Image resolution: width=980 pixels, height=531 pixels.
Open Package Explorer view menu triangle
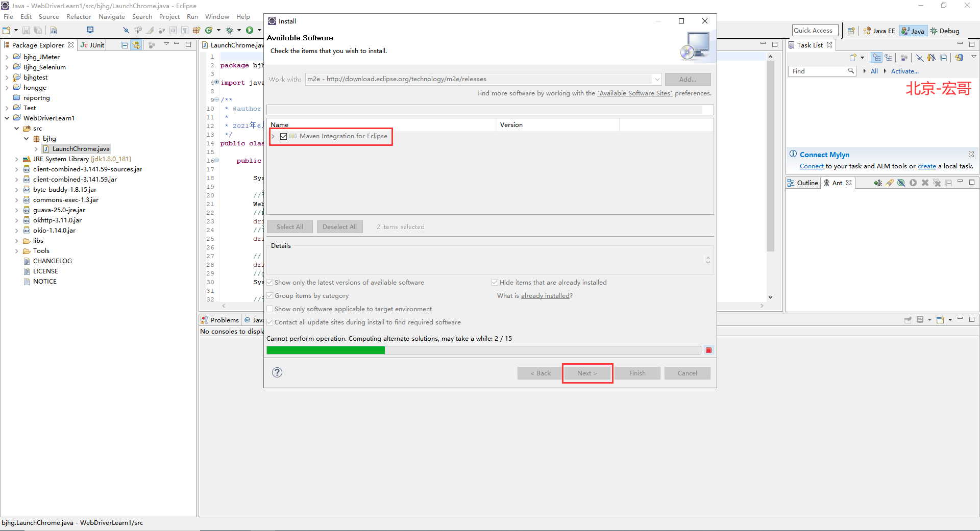(x=166, y=44)
